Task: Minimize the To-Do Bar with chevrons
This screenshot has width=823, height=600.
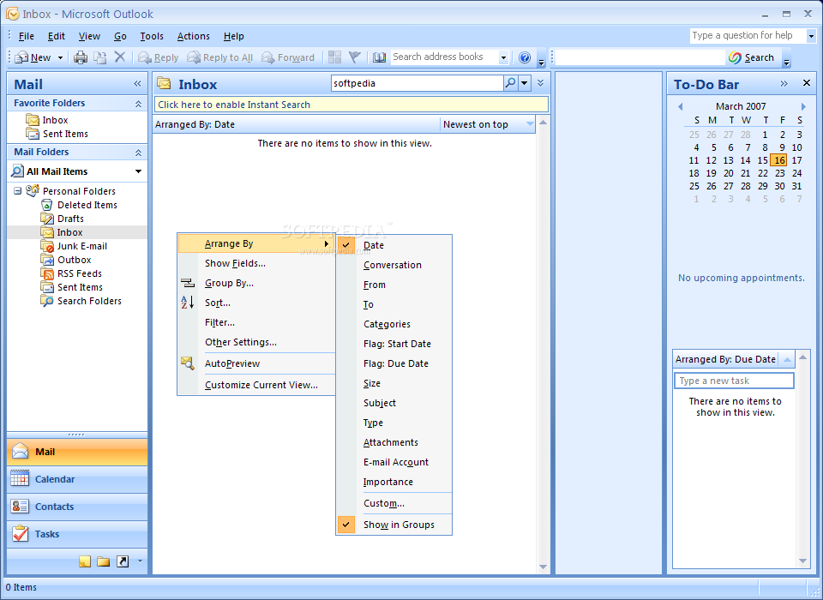Action: 784,83
